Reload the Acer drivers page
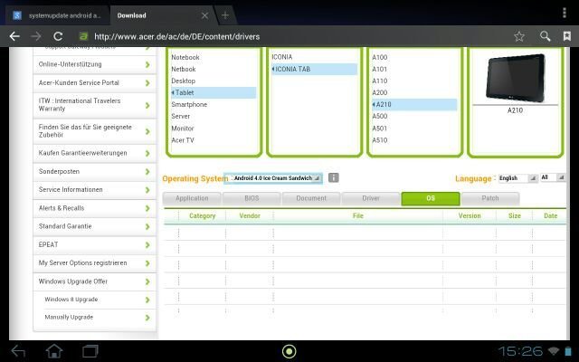The image size is (579, 362). (x=58, y=36)
